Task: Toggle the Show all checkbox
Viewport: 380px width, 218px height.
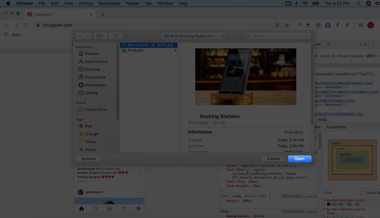Action: click(363, 193)
